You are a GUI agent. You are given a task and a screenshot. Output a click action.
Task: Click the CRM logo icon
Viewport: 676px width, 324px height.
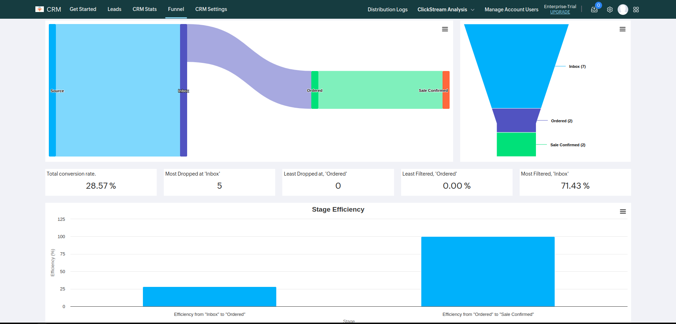click(x=40, y=9)
